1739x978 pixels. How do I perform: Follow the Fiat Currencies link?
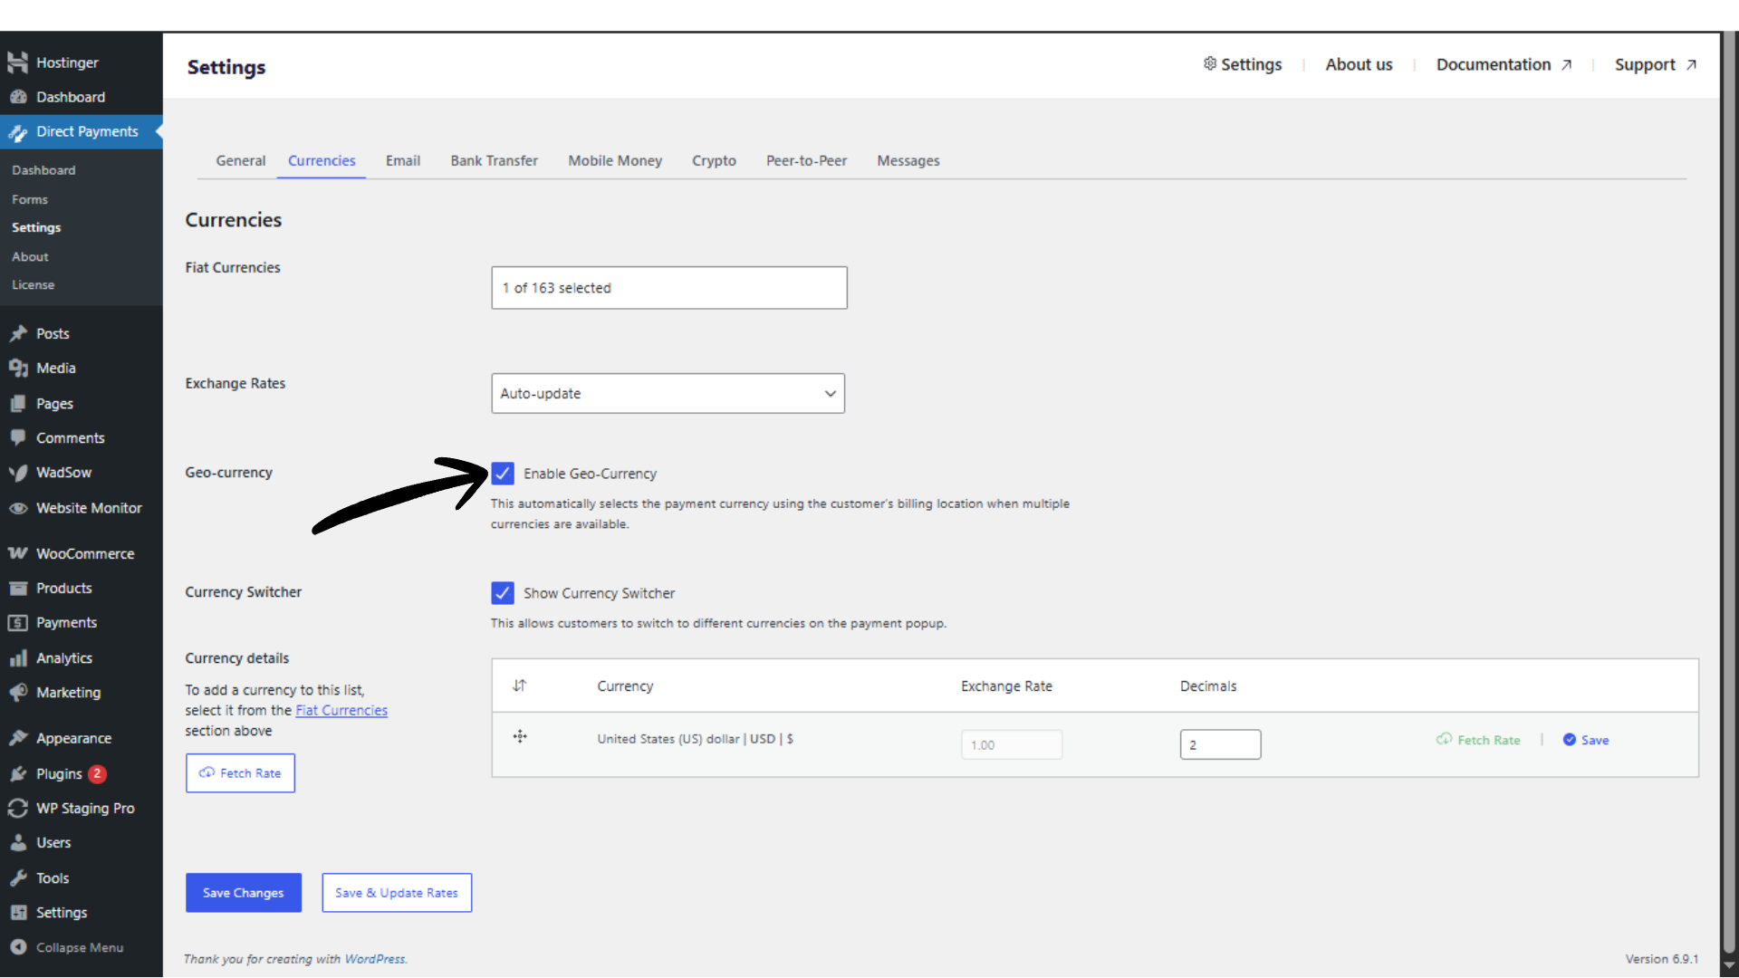click(341, 711)
